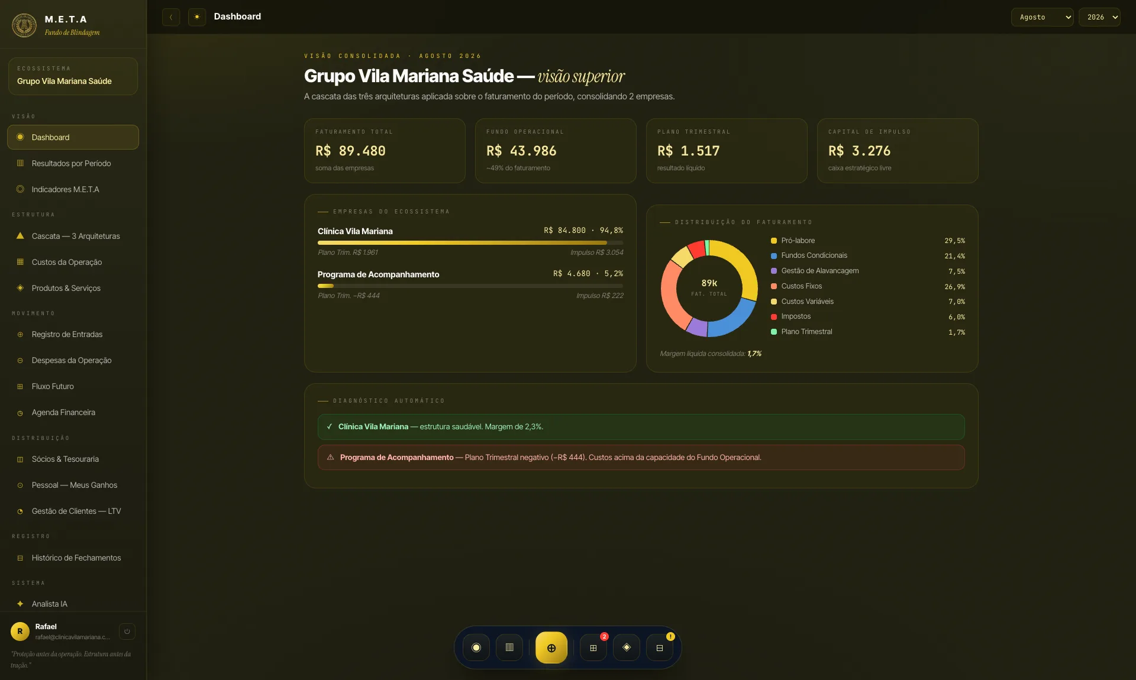Click the donut chart 89k center
Viewport: 1136px width, 680px height.
coord(709,287)
